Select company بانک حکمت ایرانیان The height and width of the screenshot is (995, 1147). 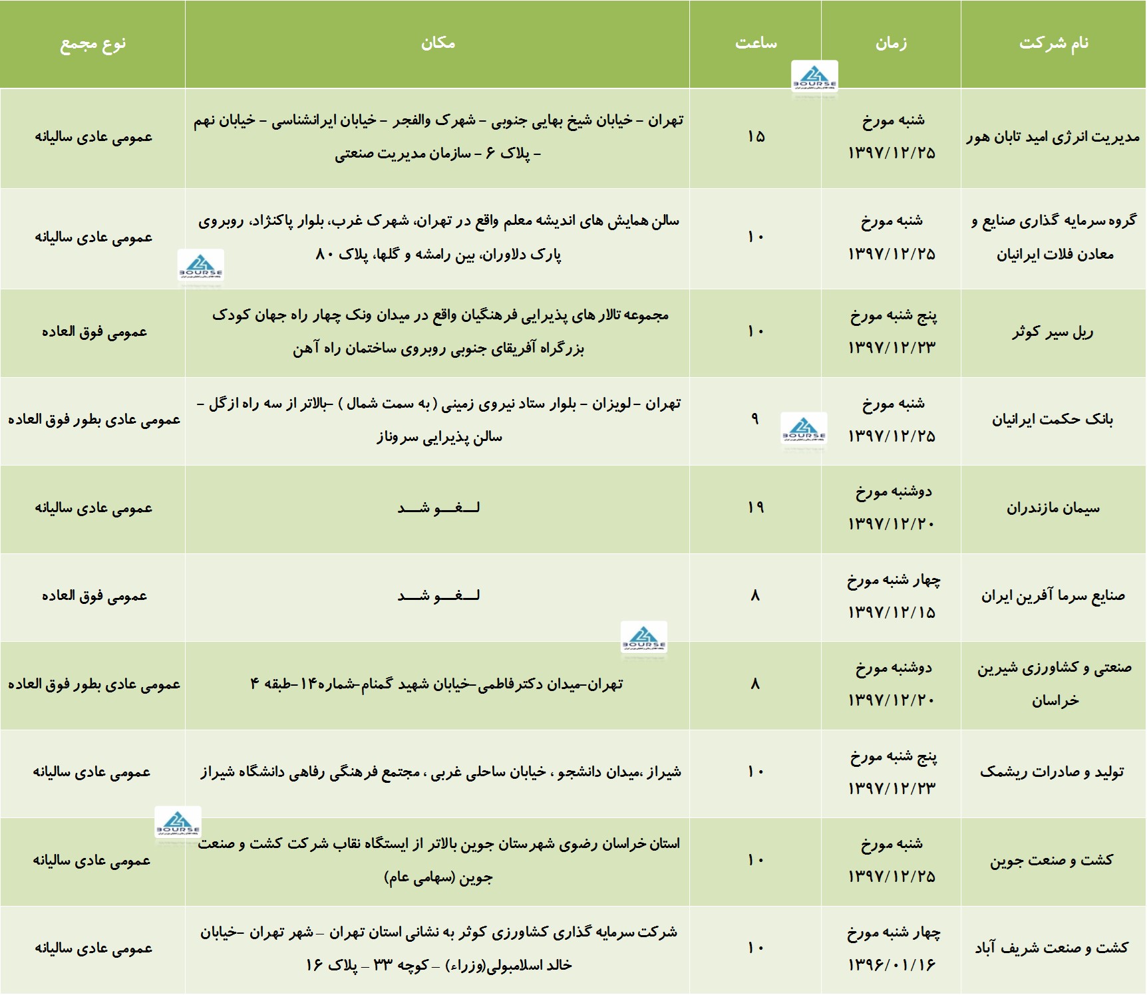click(1053, 420)
